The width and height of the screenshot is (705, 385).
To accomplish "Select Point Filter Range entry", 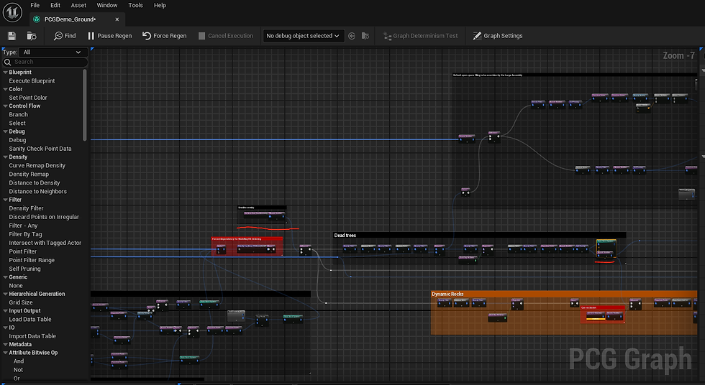I will pyautogui.click(x=32, y=260).
